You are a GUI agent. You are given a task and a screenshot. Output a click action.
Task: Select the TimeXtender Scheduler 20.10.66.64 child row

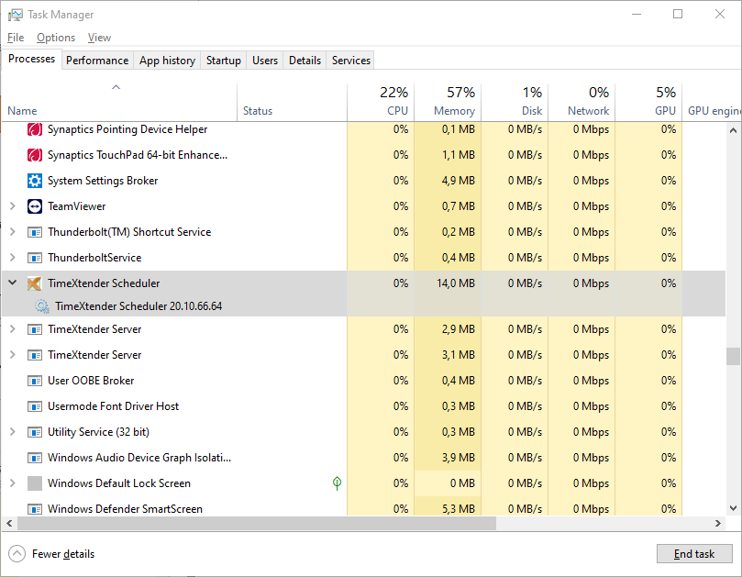tap(363, 306)
